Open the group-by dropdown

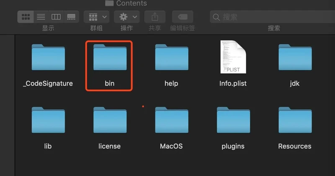click(x=97, y=17)
